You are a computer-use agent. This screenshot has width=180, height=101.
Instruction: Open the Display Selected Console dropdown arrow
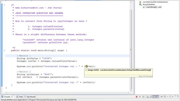click(x=167, y=97)
